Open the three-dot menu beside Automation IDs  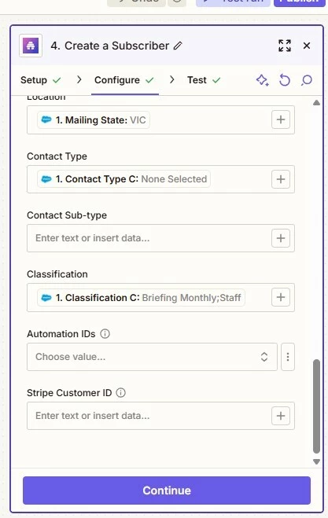(x=288, y=357)
